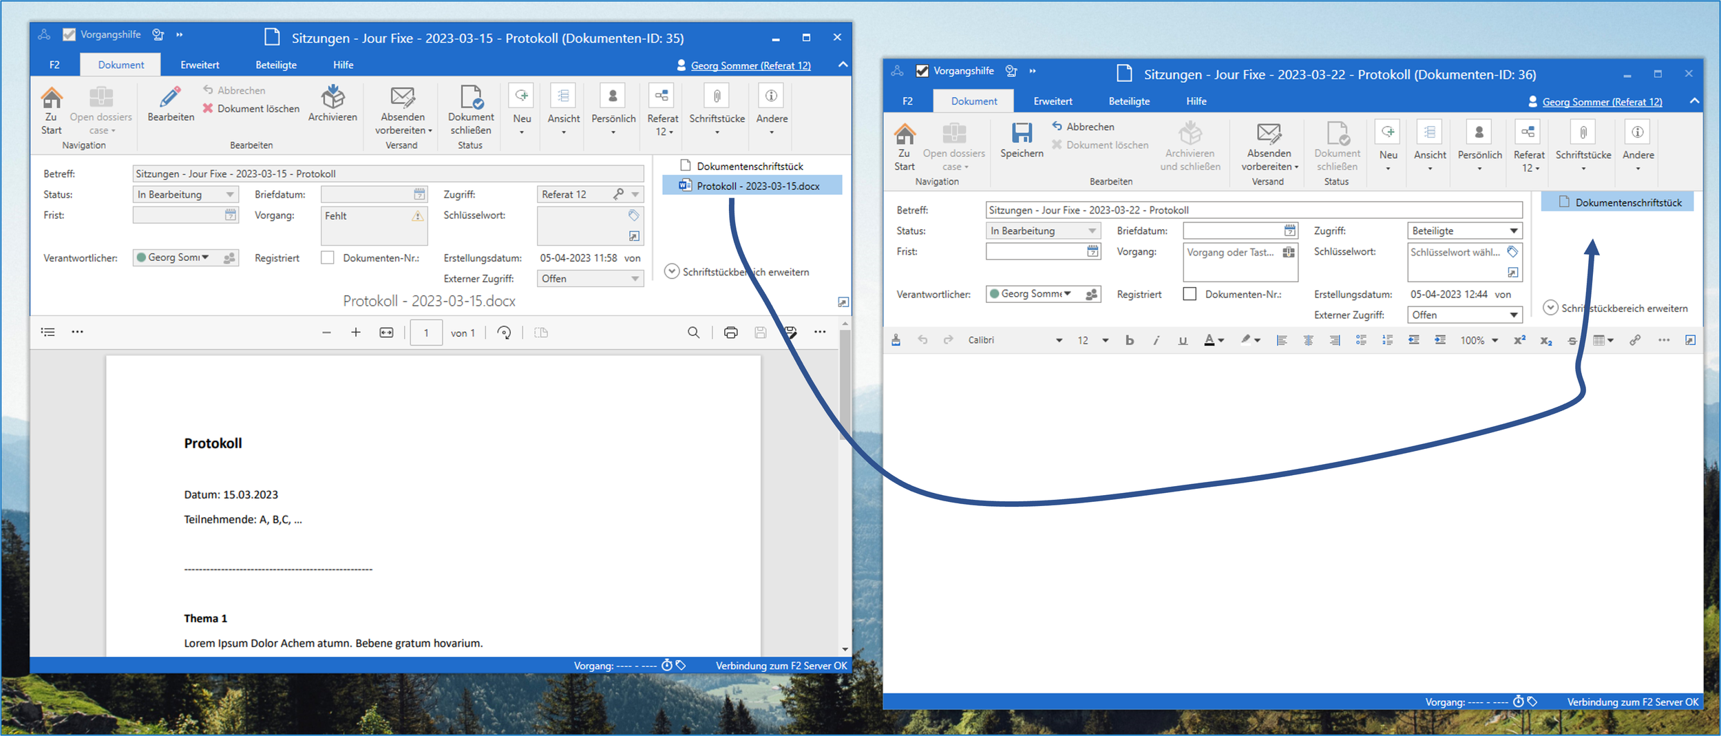Open Ansicht menu in right window

1430,147
